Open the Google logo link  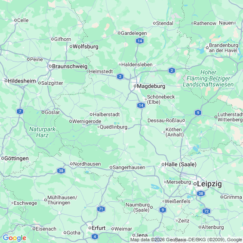[15, 238]
